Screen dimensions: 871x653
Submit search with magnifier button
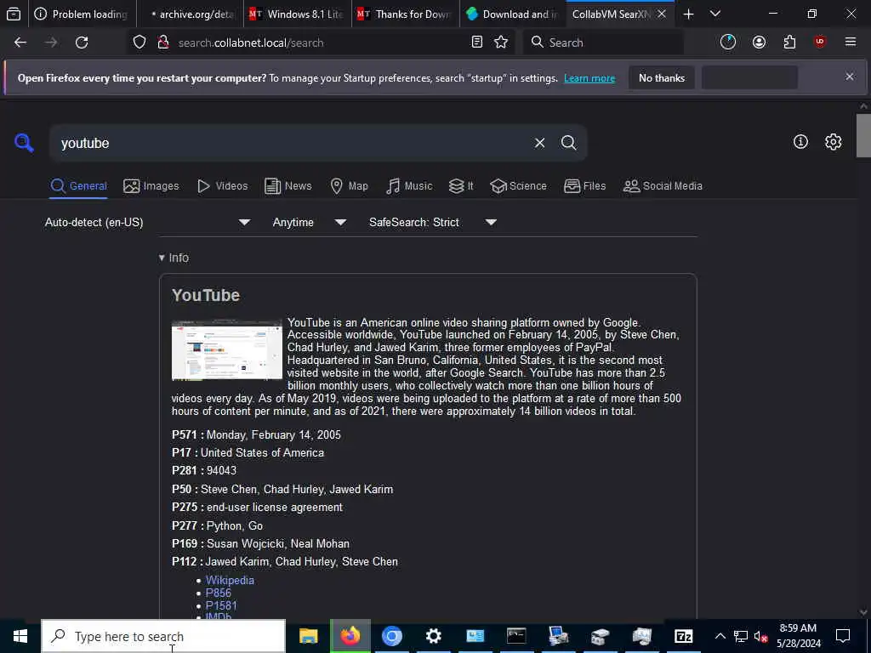click(568, 143)
